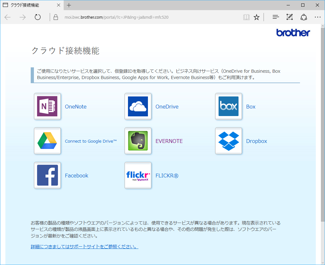Image resolution: width=325 pixels, height=265 pixels.
Task: Select the Facebook logo icon
Action: (47, 176)
